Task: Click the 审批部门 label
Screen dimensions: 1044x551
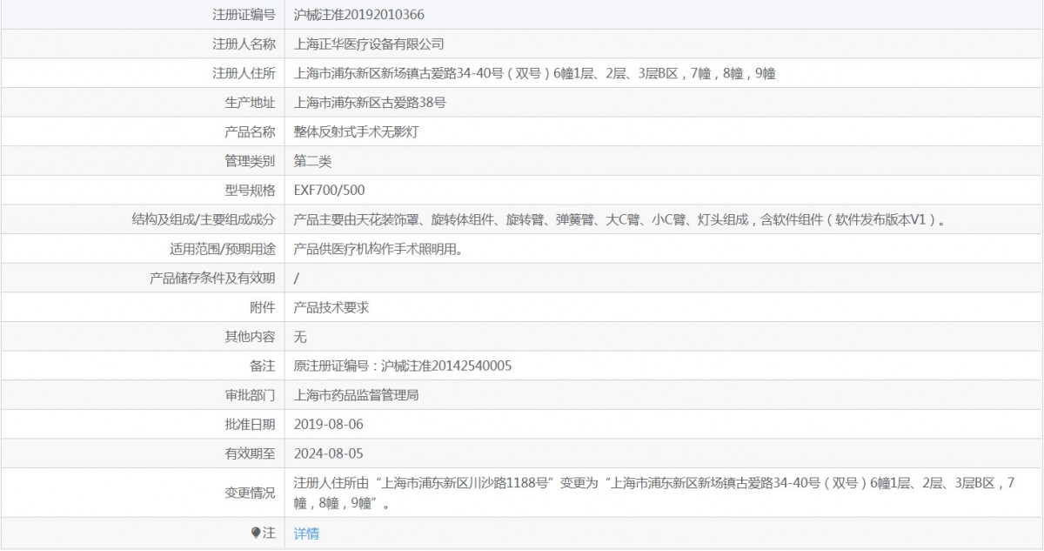Action: coord(250,395)
